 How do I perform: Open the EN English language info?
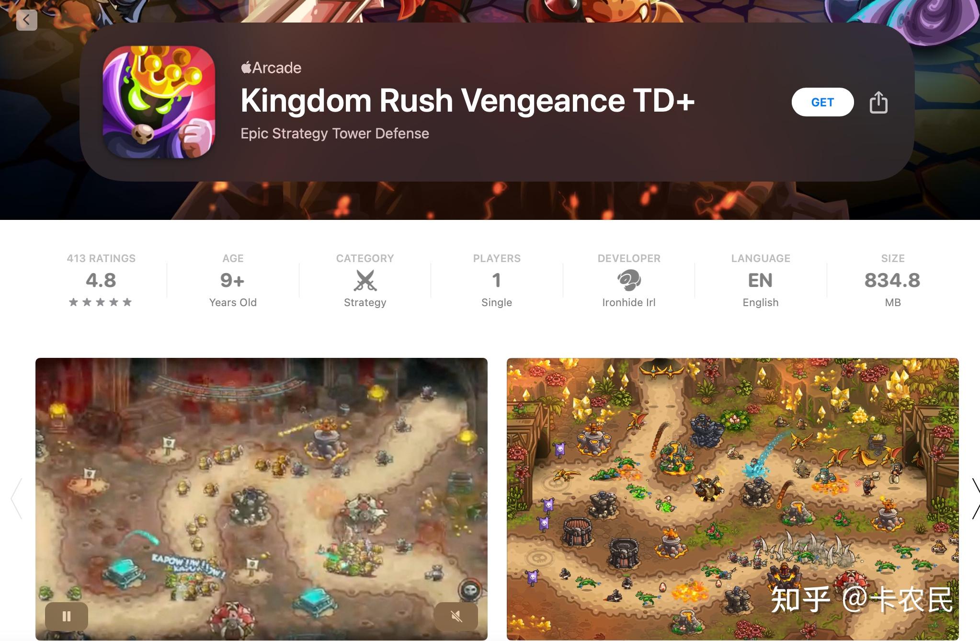[x=761, y=280]
